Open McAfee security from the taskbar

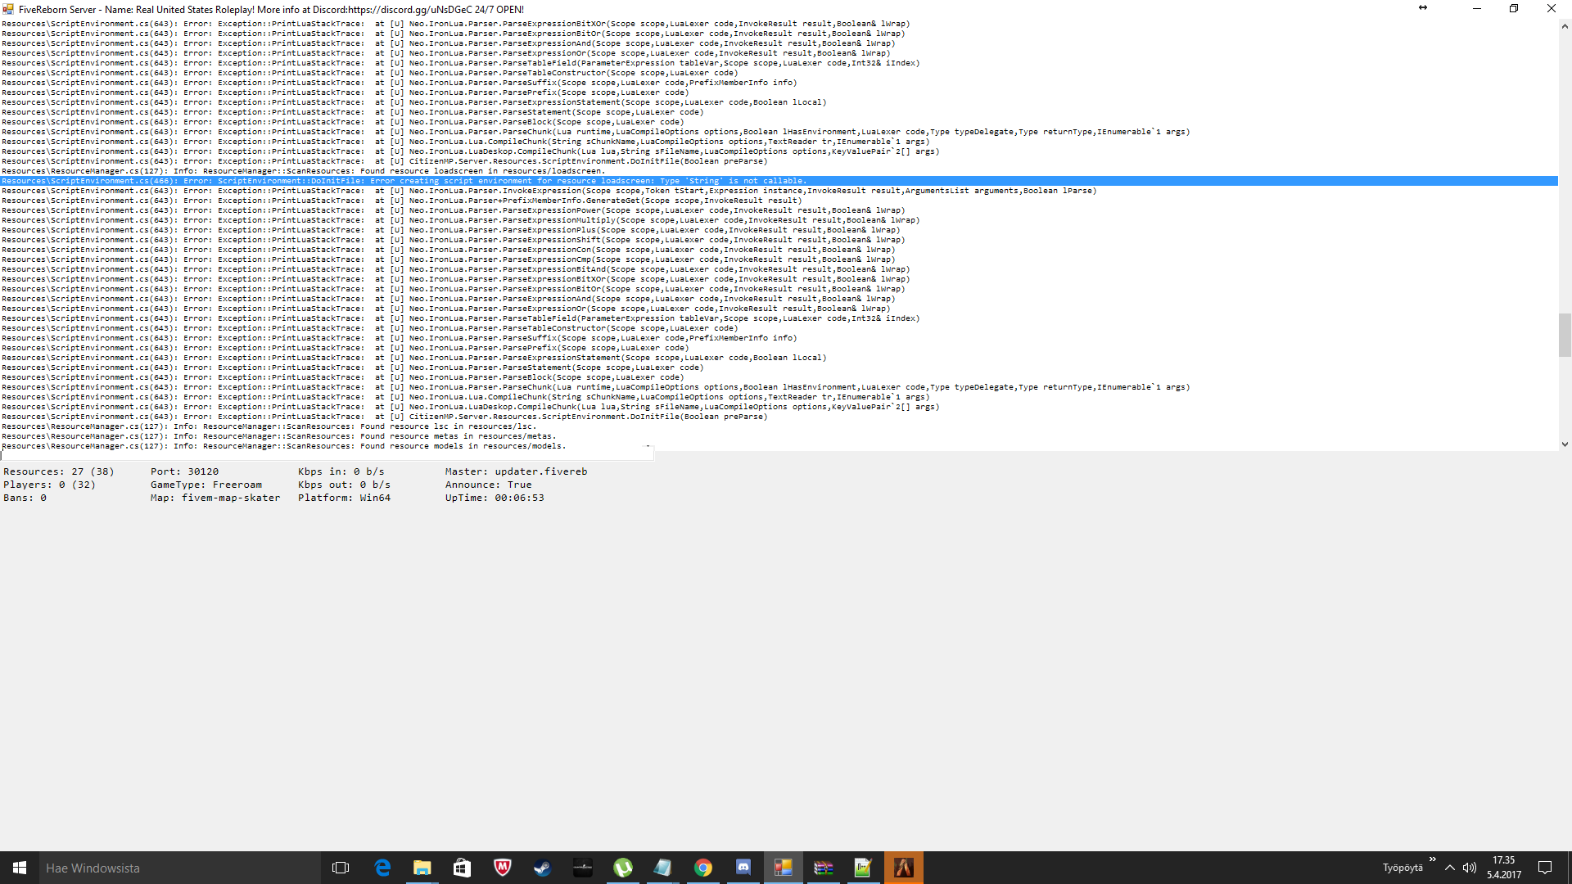(x=502, y=868)
